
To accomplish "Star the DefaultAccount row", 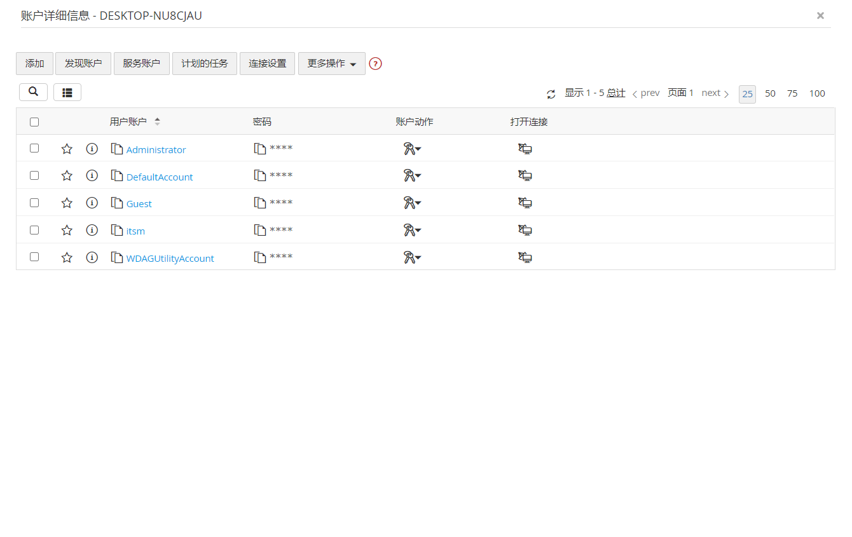I will coord(67,176).
